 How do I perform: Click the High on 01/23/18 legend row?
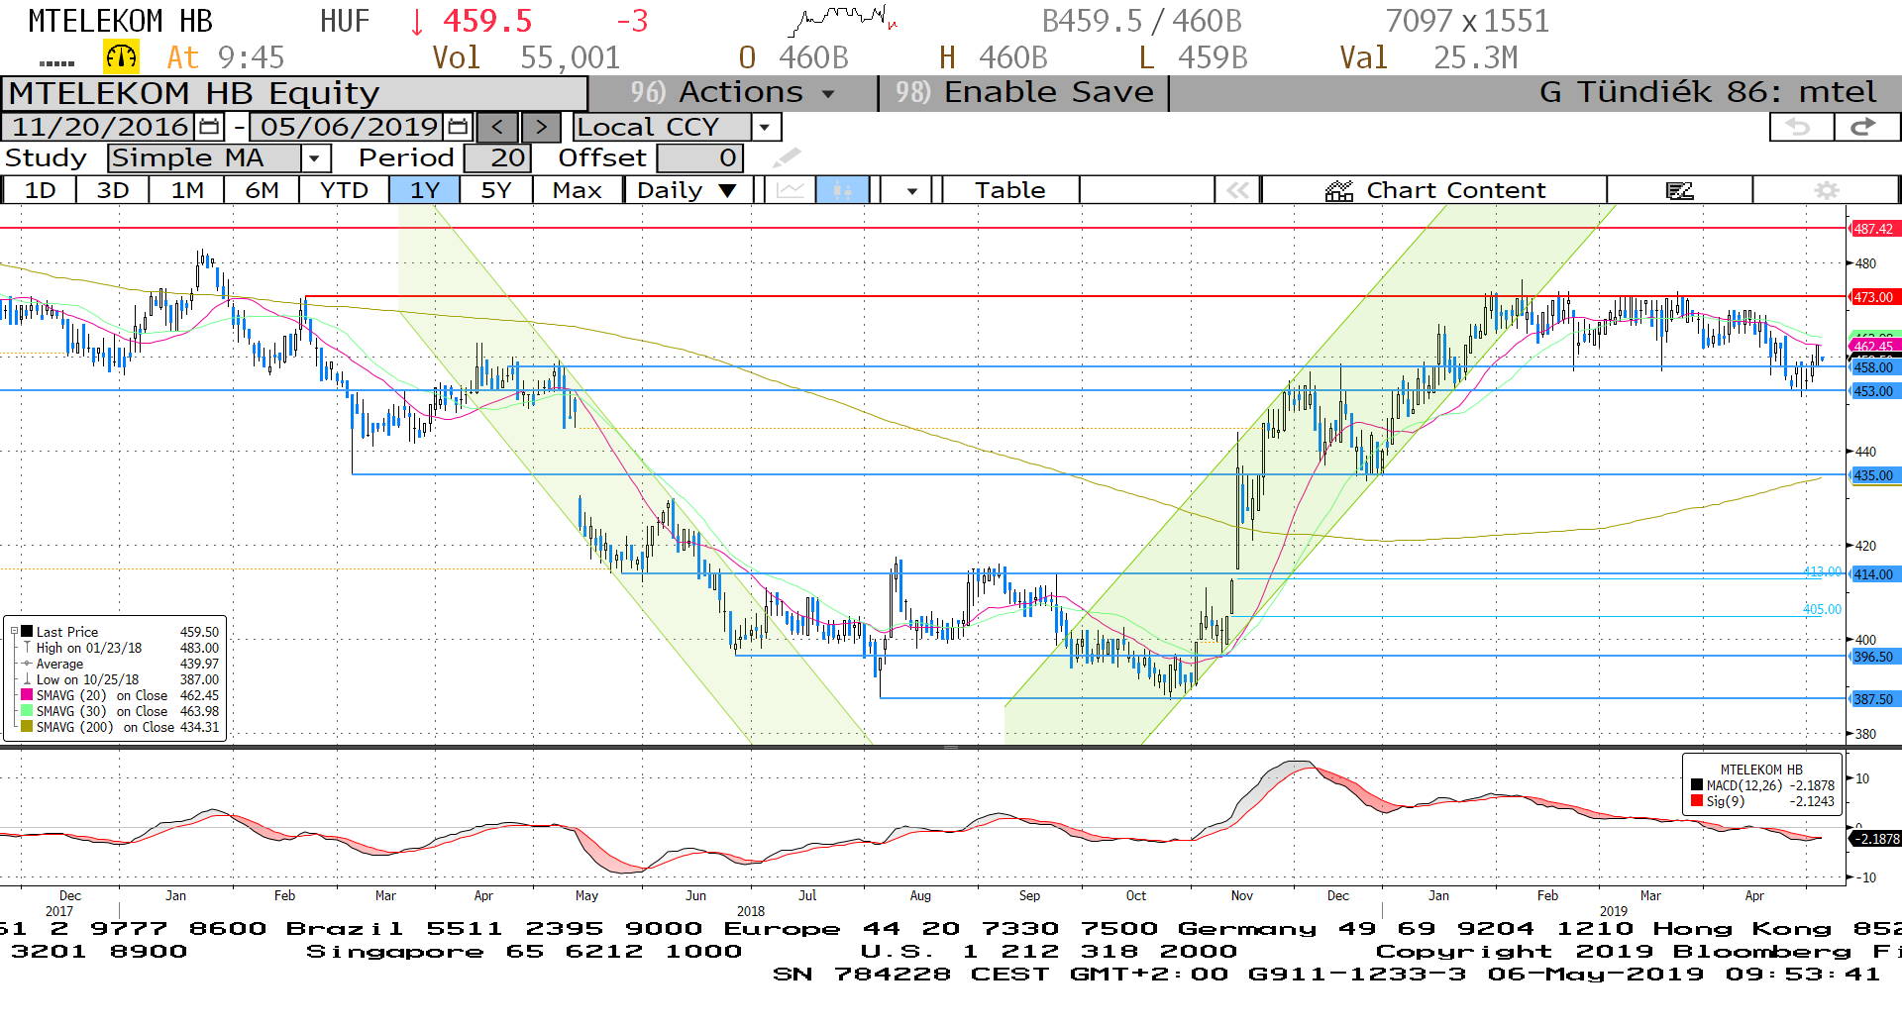(x=120, y=648)
